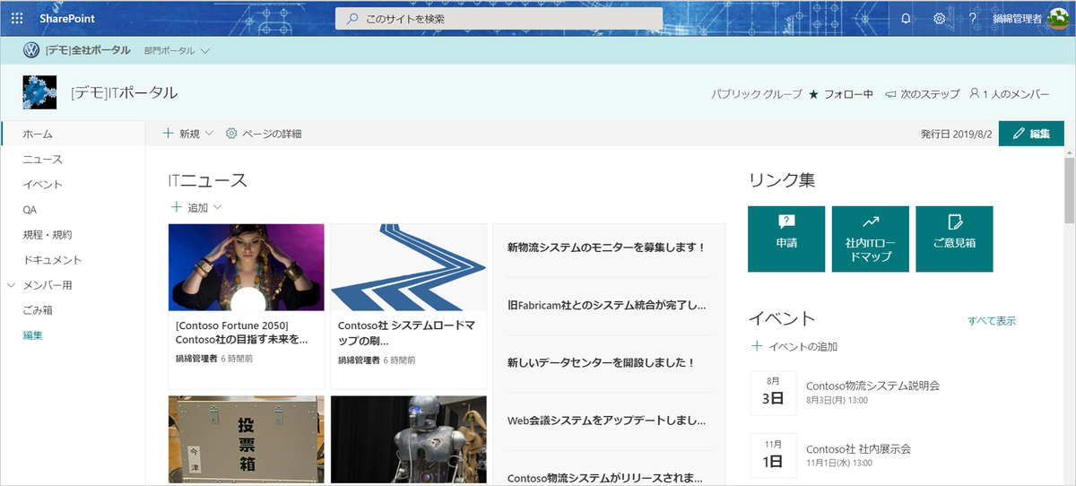Image resolution: width=1076 pixels, height=486 pixels.
Task: Click the pencil 編集 button
Action: coord(1031,134)
